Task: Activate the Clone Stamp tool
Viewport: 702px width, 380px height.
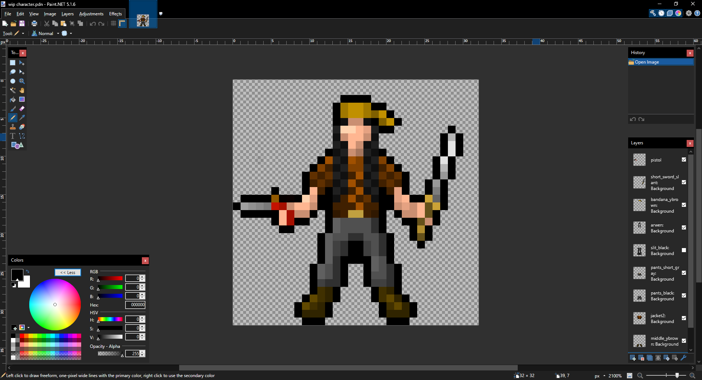Action: click(x=13, y=127)
